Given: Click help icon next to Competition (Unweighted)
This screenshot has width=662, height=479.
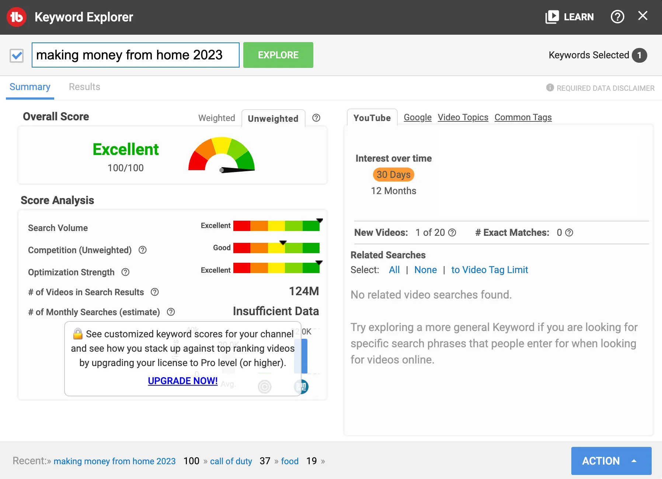Looking at the screenshot, I should (143, 250).
